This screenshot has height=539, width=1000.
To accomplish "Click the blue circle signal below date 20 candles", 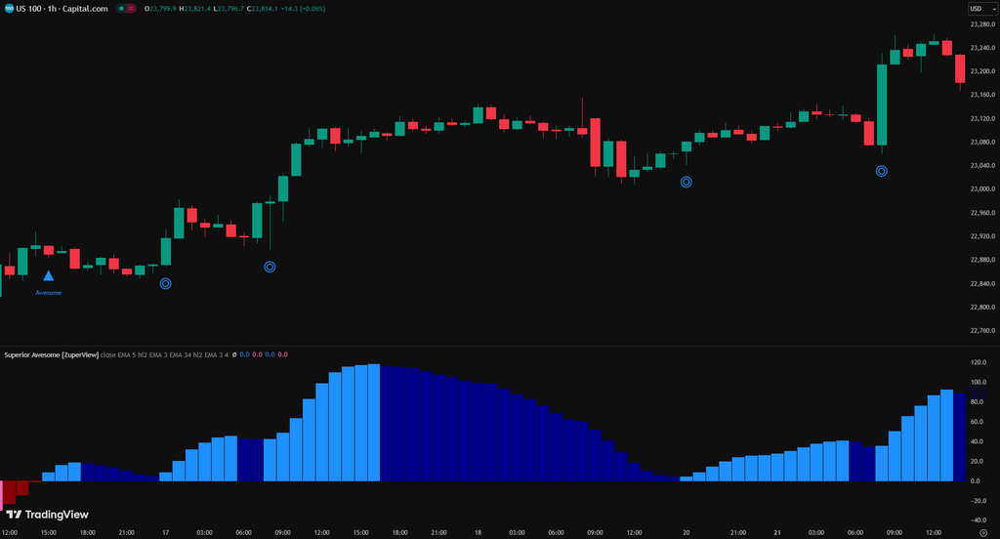I will click(x=687, y=182).
